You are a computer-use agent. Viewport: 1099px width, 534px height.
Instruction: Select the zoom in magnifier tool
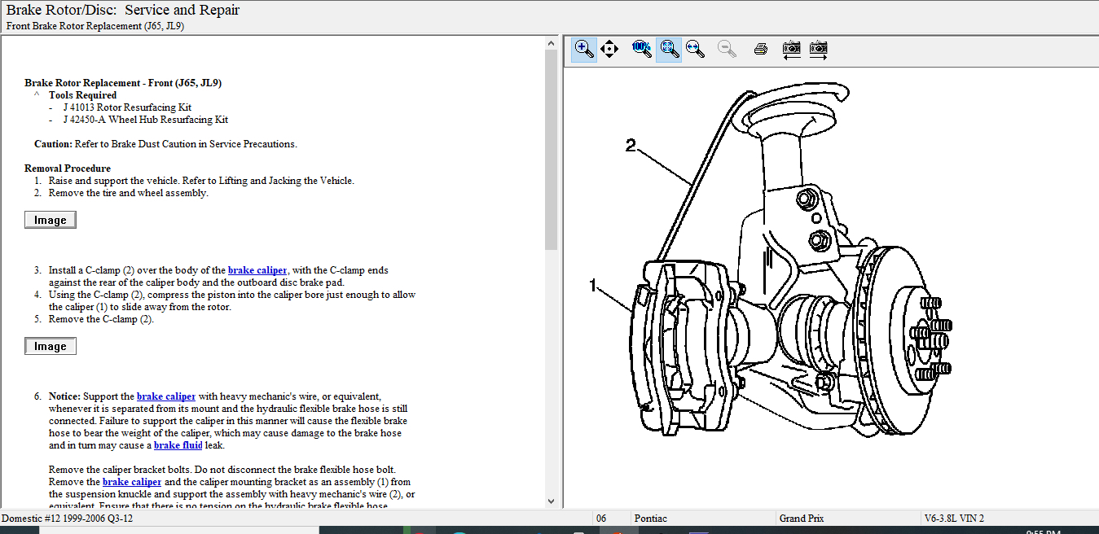click(584, 50)
